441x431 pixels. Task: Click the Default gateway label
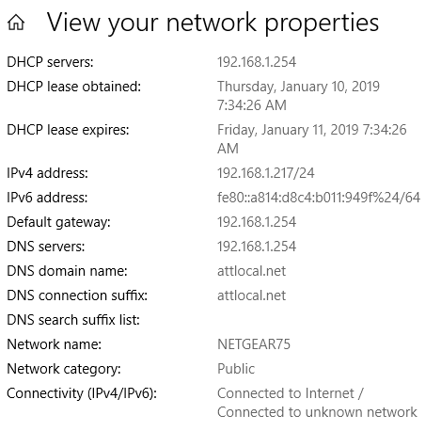tap(58, 222)
